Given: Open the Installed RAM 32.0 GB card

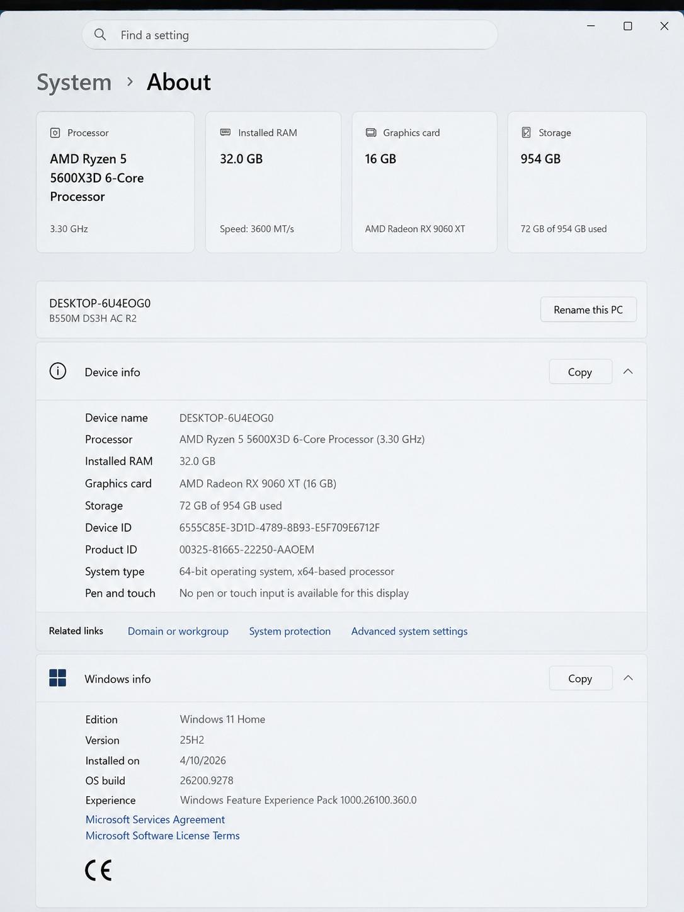Looking at the screenshot, I should tap(273, 182).
